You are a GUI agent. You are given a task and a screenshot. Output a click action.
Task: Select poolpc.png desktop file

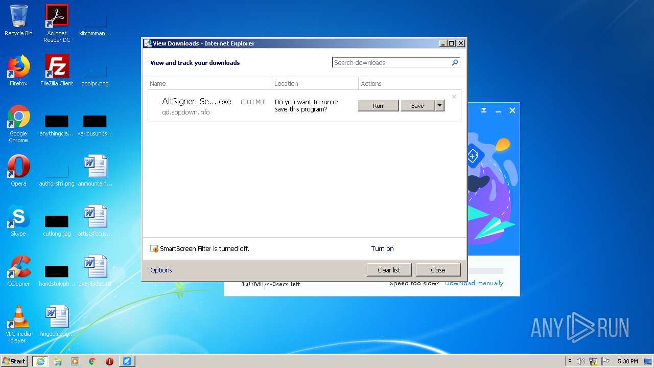pyautogui.click(x=95, y=75)
